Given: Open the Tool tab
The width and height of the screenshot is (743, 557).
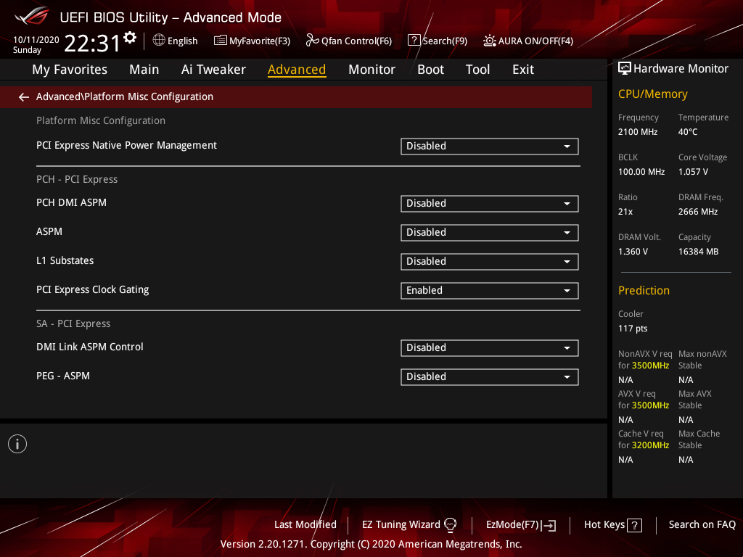Looking at the screenshot, I should point(477,70).
